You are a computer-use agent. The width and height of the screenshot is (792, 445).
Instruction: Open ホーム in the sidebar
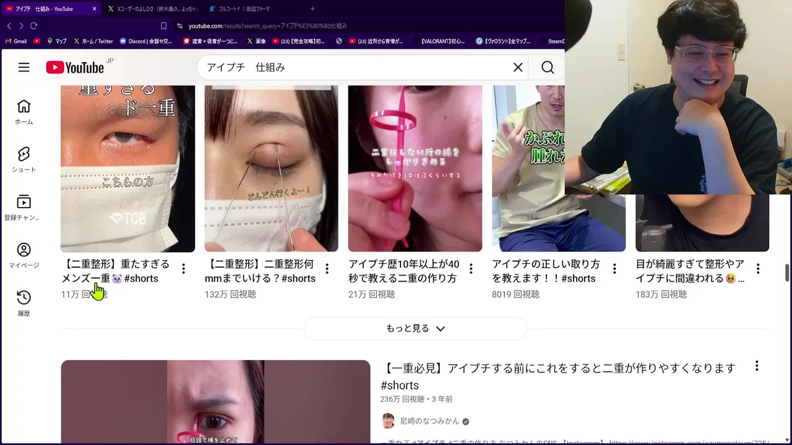click(24, 112)
